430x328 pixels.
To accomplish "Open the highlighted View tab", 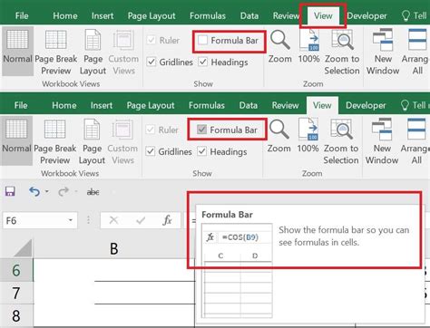I will tap(323, 15).
